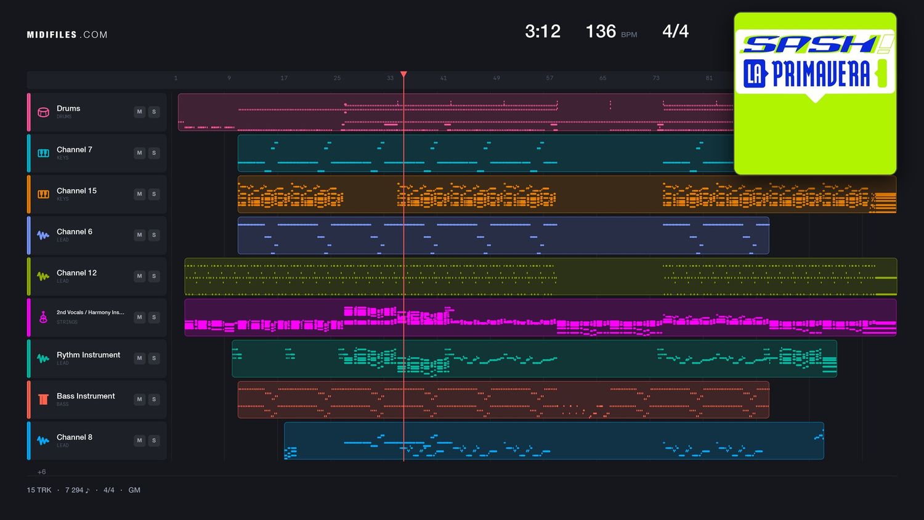Select the Rythm Instrument green MIDI clip

[534, 359]
